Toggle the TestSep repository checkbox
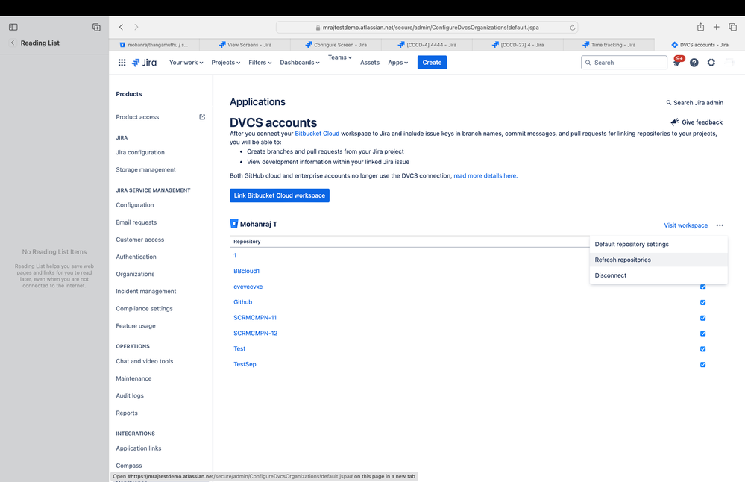The height and width of the screenshot is (482, 745). click(702, 365)
